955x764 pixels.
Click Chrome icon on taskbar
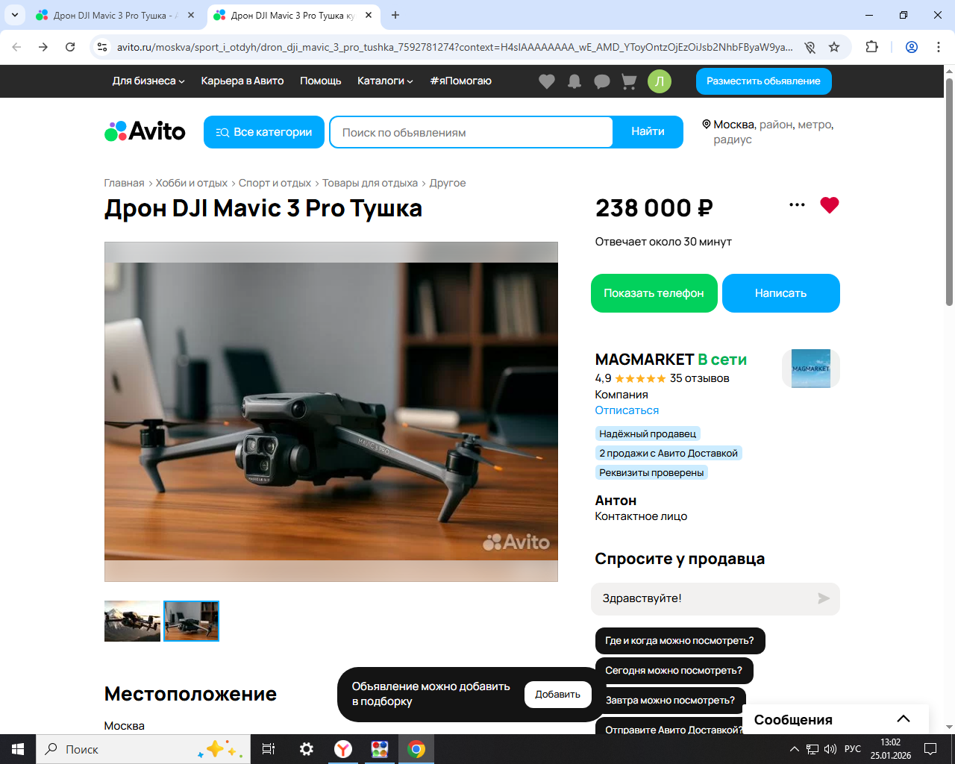click(x=416, y=749)
